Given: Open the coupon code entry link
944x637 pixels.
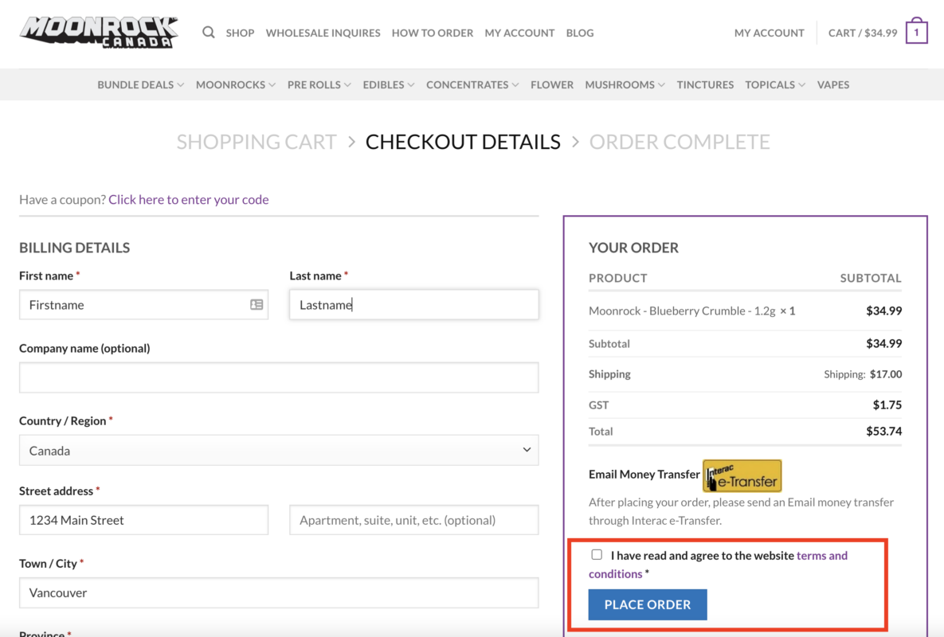Looking at the screenshot, I should coord(188,199).
